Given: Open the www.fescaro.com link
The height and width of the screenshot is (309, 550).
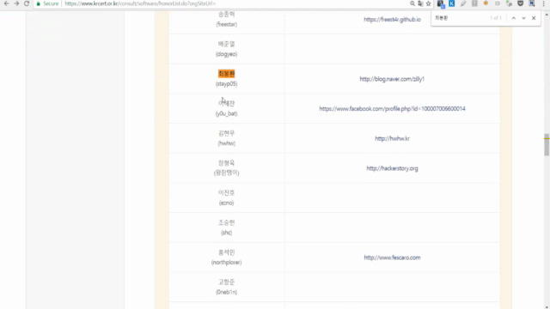Looking at the screenshot, I should (392, 257).
